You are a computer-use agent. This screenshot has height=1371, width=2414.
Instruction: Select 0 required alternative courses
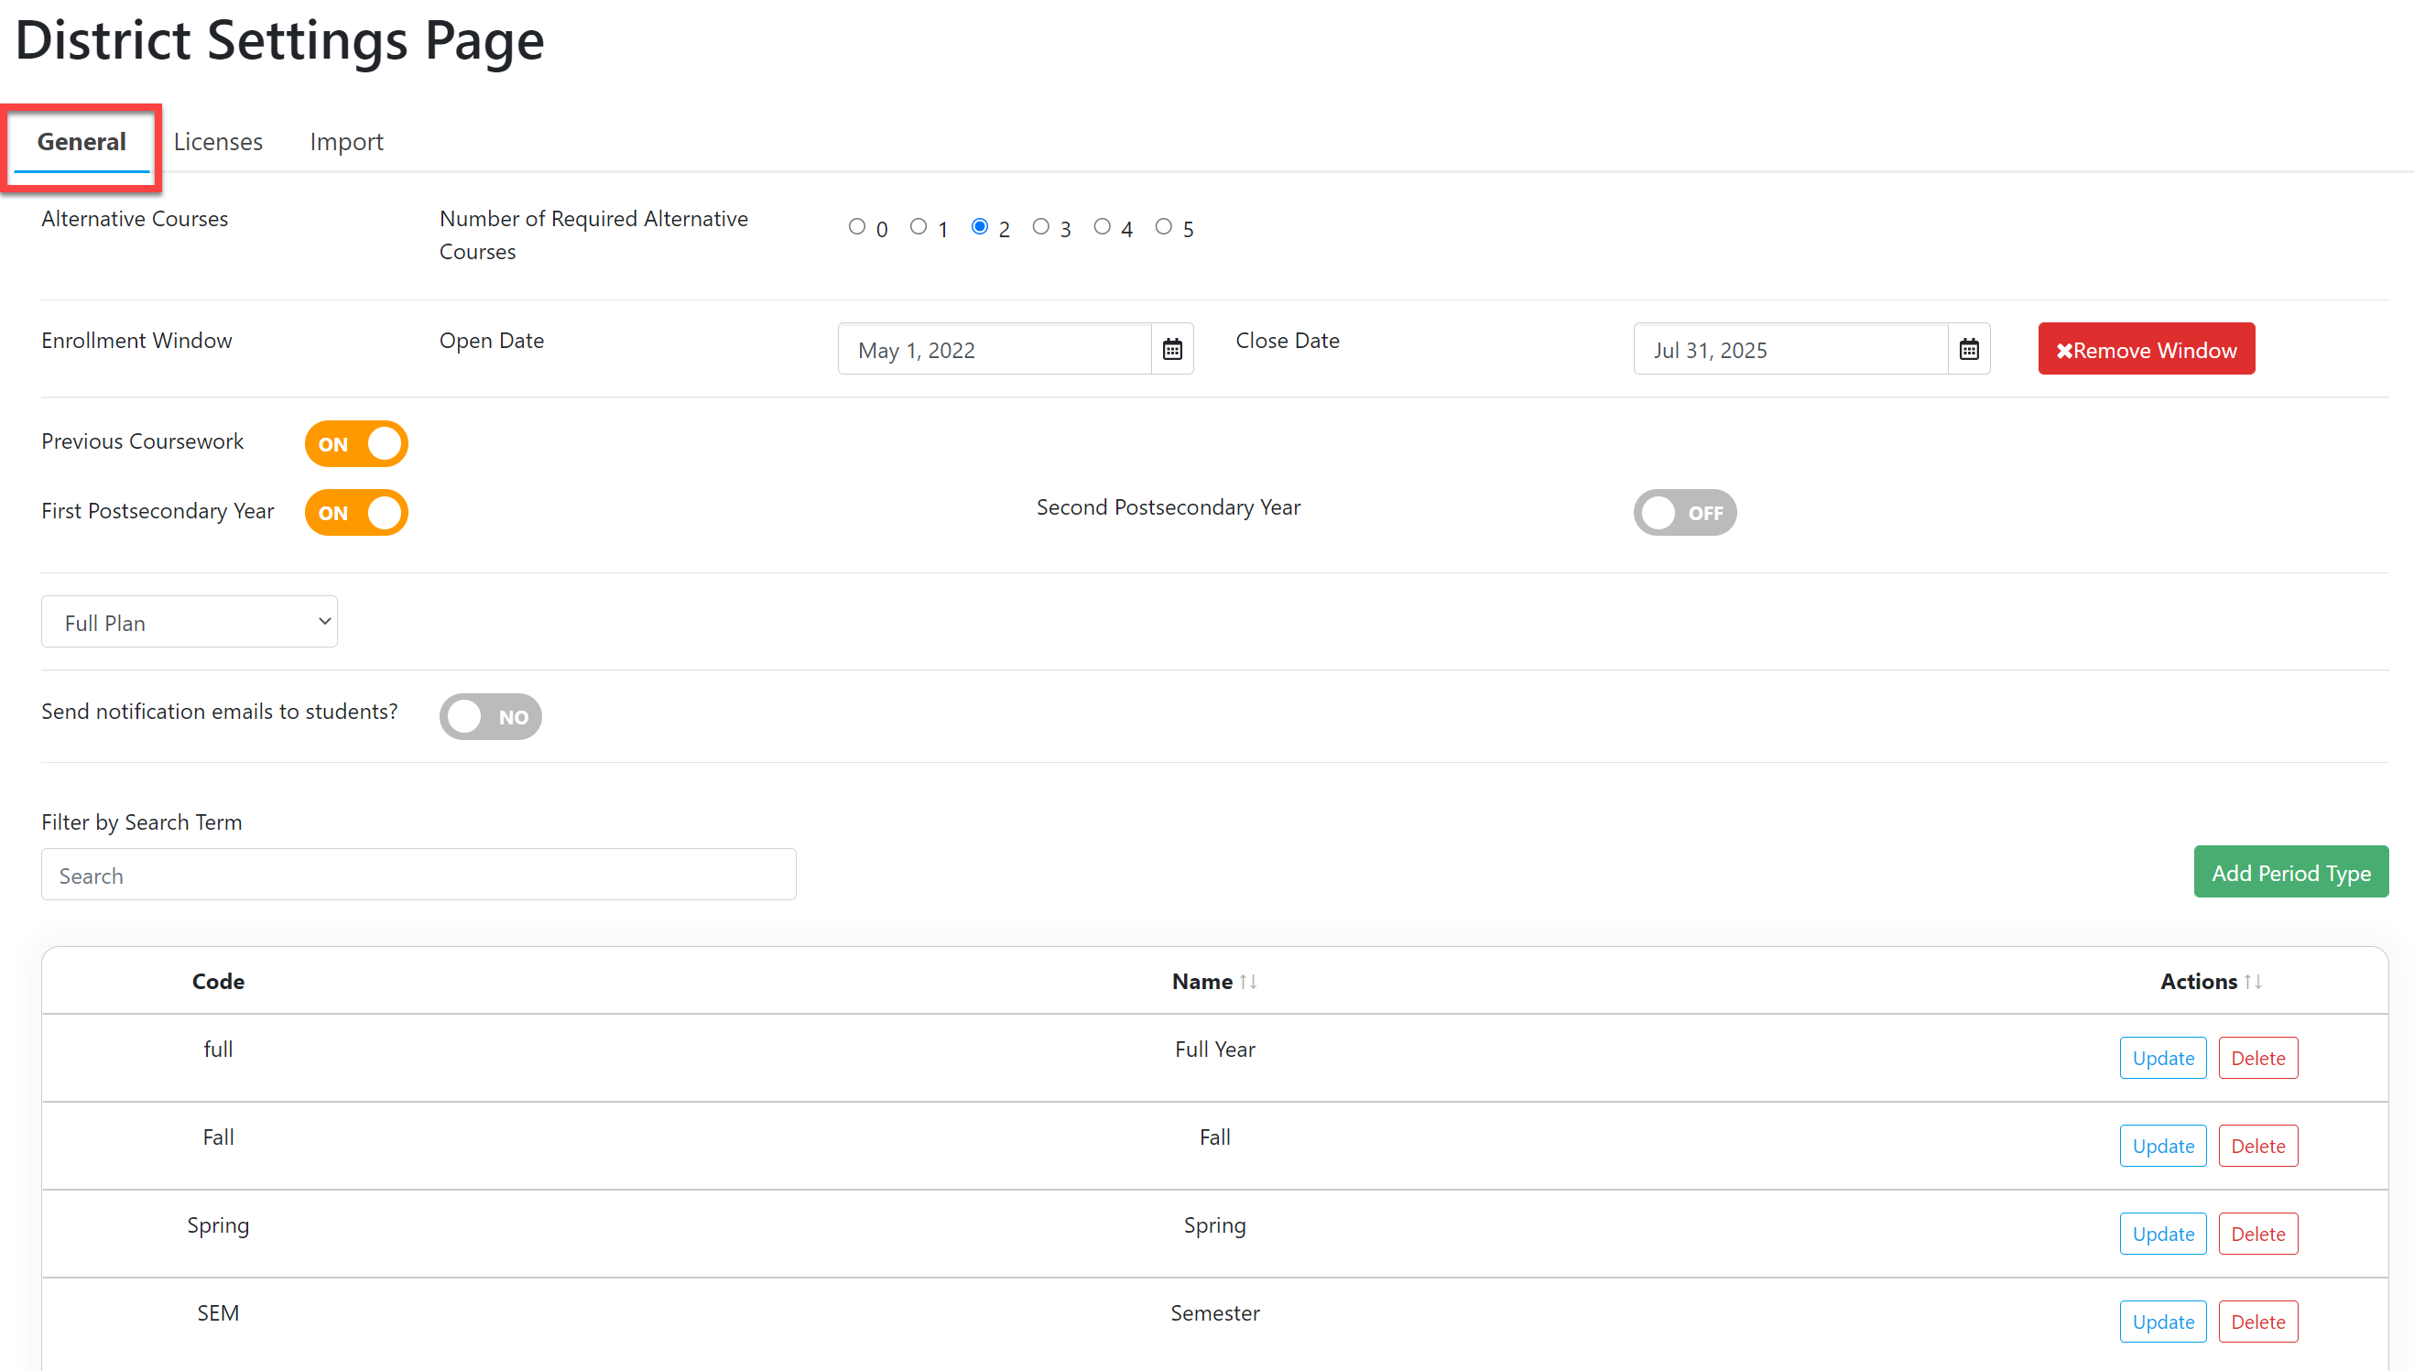pyautogui.click(x=857, y=227)
